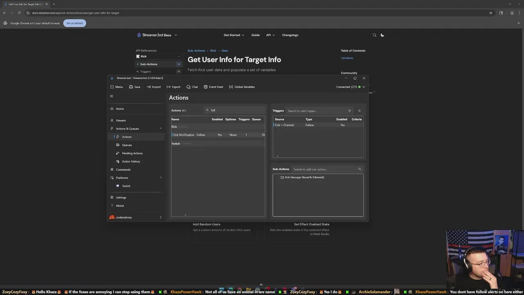Open a new Chrome tab
Viewport: 524px width, 295px height.
54,4
